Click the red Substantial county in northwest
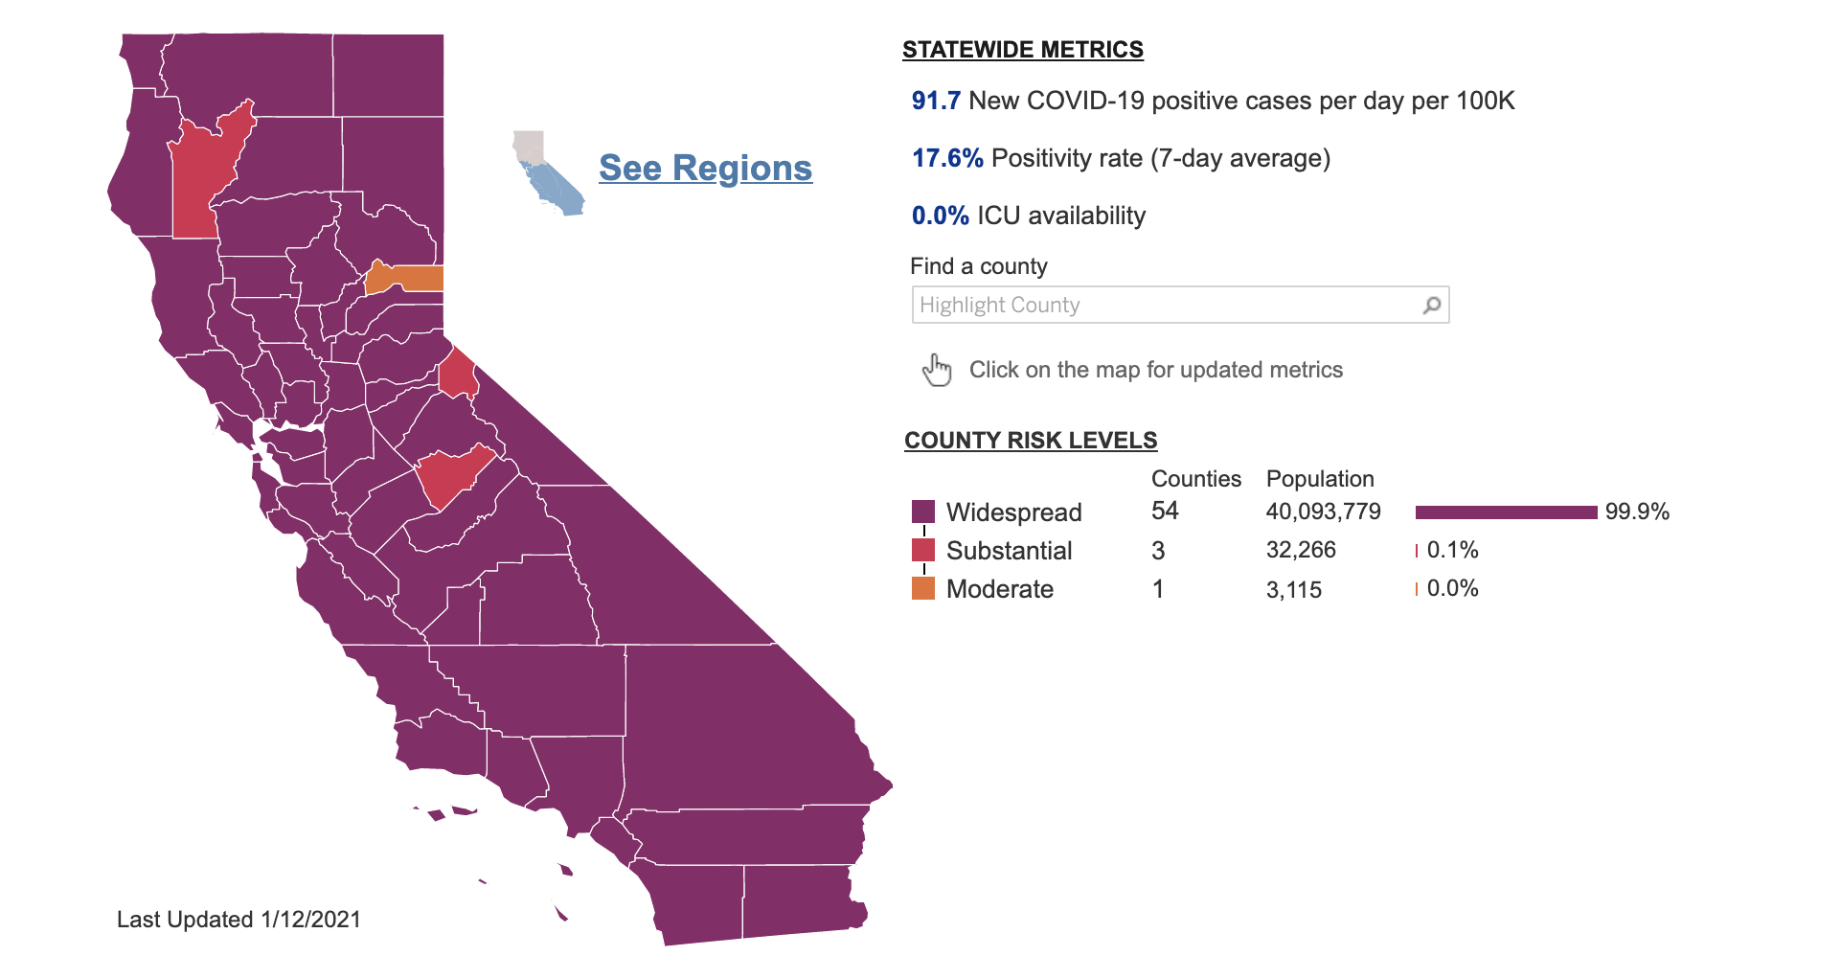The width and height of the screenshot is (1841, 956). pyautogui.click(x=203, y=177)
